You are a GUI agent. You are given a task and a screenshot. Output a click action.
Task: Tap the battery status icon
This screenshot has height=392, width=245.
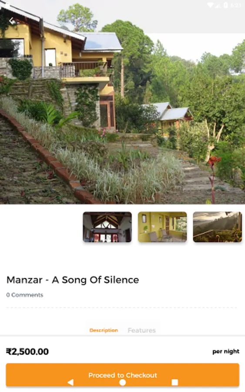pos(225,5)
